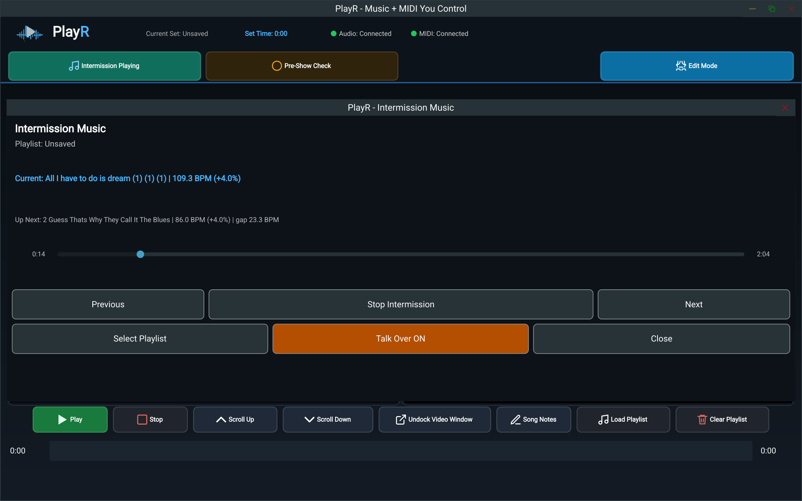802x501 pixels.
Task: Click the Close button in the intermission panel
Action: pyautogui.click(x=662, y=339)
